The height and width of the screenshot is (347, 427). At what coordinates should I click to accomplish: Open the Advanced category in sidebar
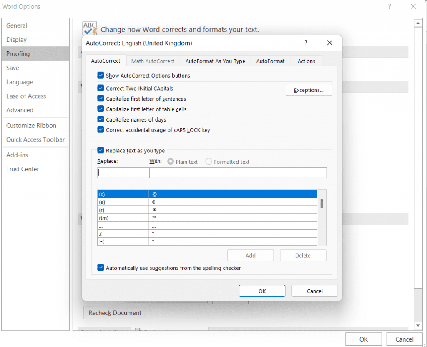click(20, 110)
